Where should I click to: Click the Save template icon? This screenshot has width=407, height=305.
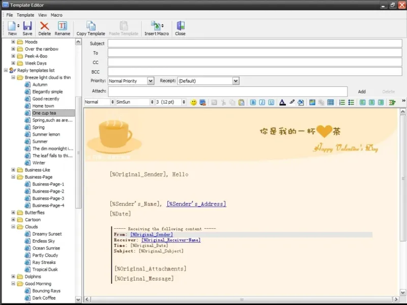[27, 26]
